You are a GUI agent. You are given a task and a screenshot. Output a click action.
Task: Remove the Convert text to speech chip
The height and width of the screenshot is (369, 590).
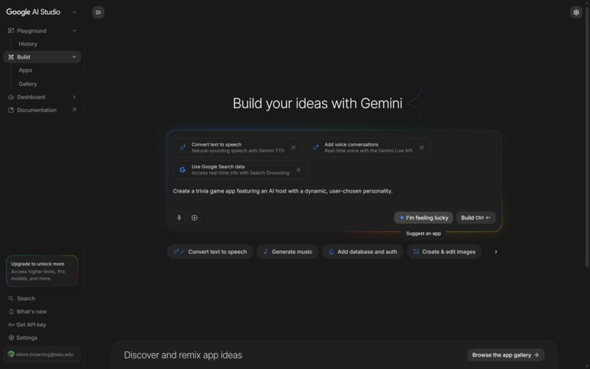293,148
